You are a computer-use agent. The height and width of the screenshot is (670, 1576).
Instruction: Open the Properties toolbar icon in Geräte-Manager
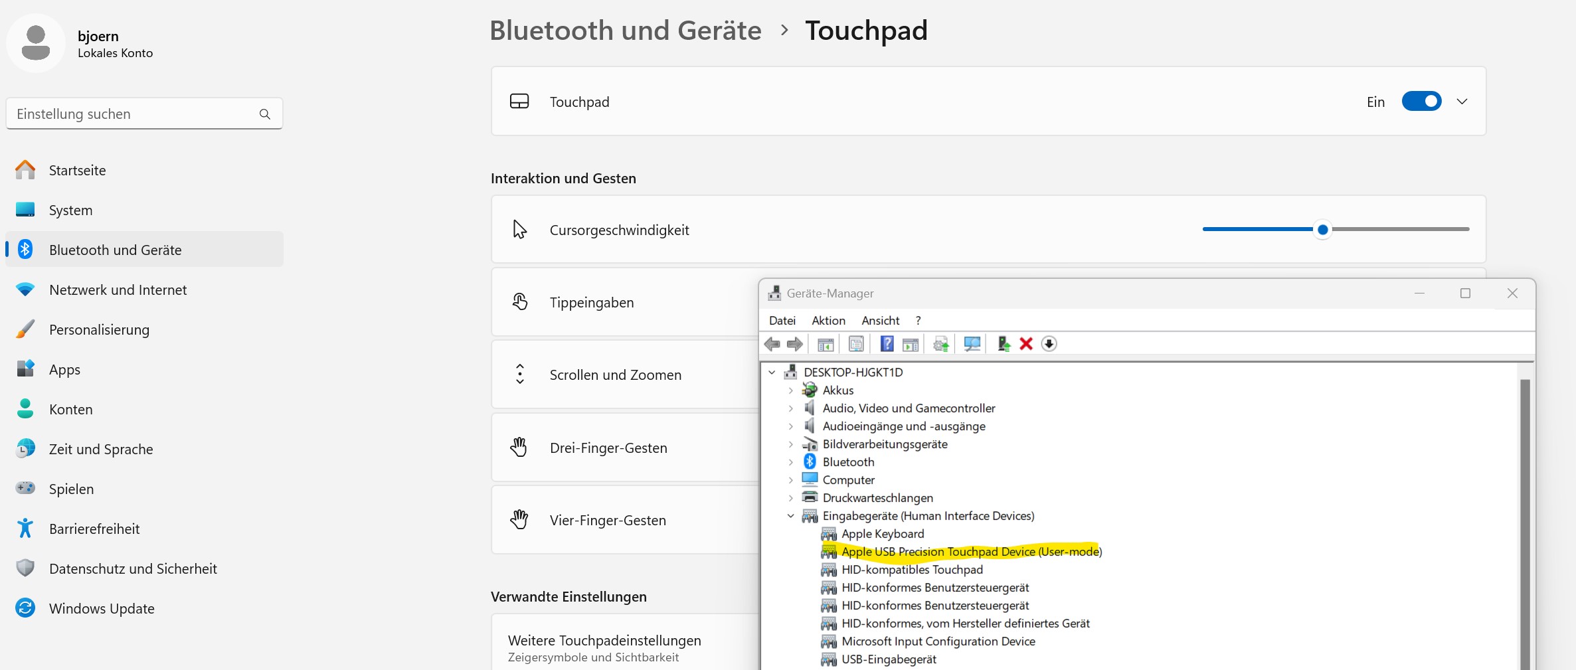[856, 344]
